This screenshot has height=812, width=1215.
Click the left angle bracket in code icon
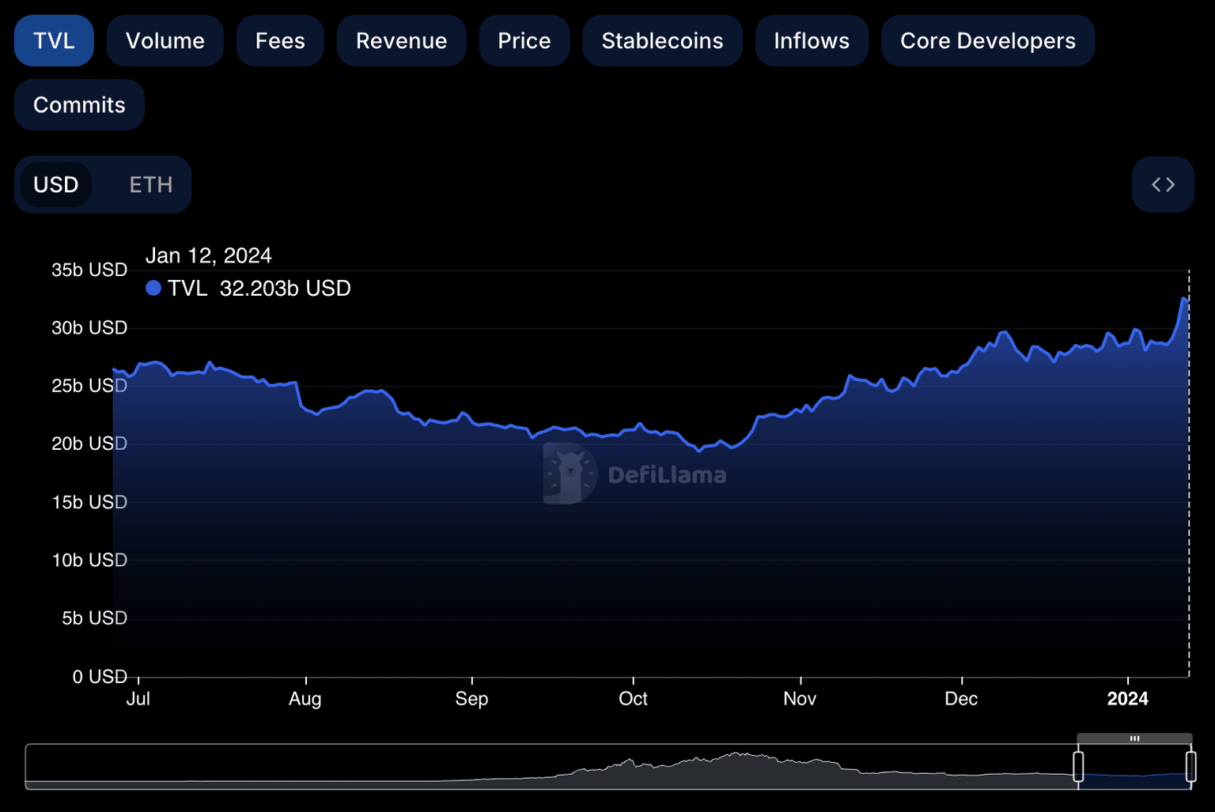[1156, 184]
